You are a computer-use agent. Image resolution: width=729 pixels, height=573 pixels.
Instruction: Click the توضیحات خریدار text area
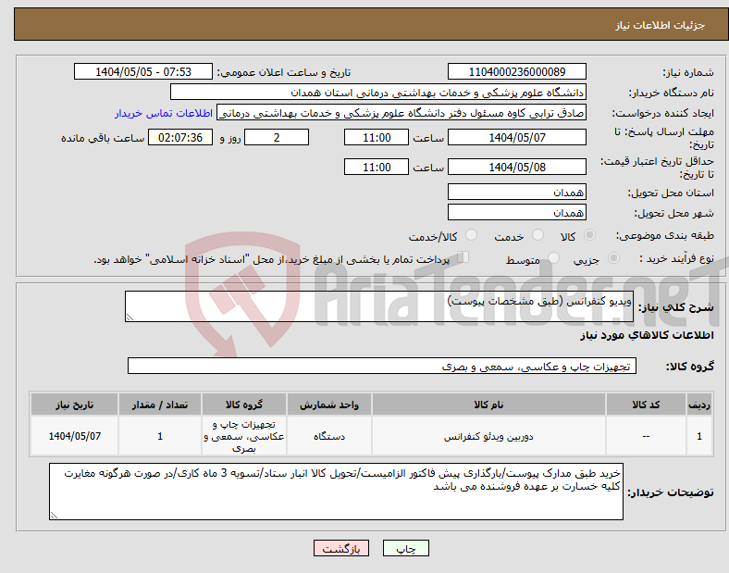click(336, 492)
